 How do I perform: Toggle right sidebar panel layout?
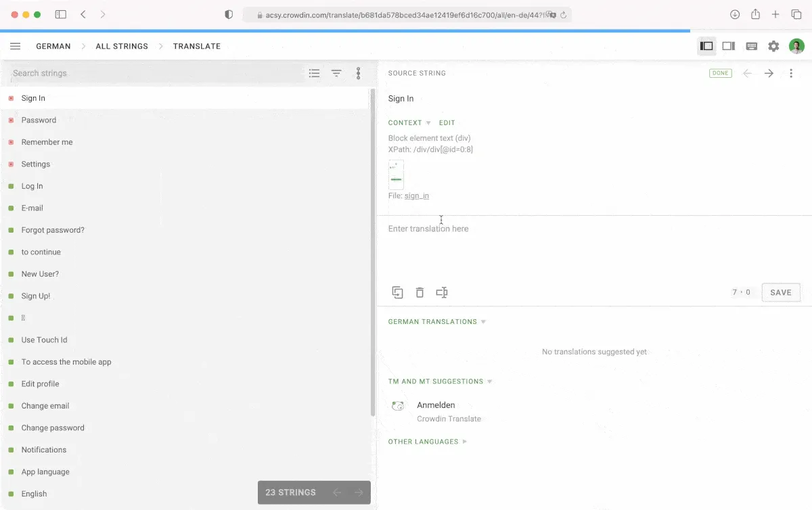click(729, 46)
